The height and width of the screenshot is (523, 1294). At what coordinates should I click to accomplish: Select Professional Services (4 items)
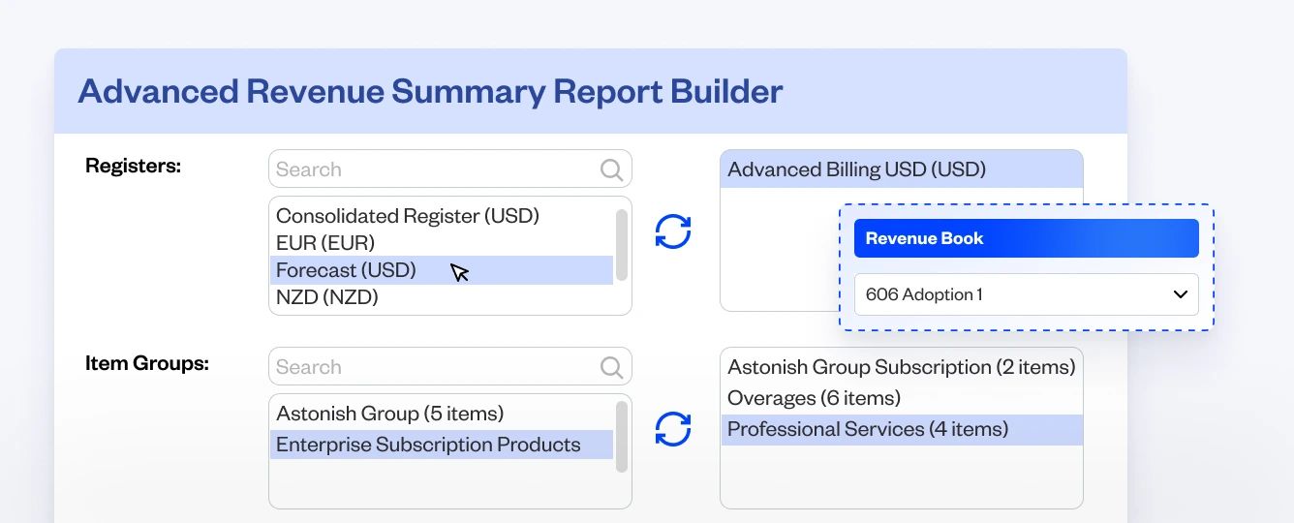867,429
